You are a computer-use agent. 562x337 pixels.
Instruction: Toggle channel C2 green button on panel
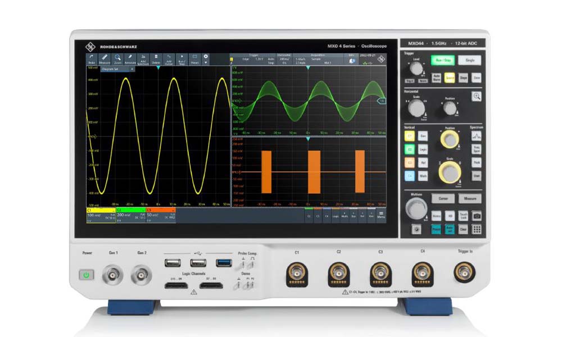click(x=410, y=150)
